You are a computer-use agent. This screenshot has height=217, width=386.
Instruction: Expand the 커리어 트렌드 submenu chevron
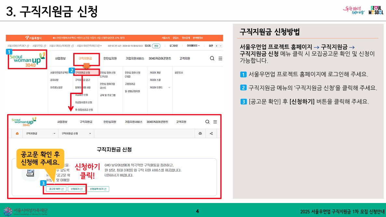click(x=169, y=88)
